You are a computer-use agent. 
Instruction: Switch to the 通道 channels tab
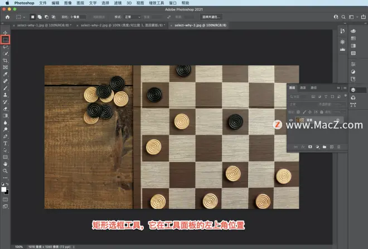(x=303, y=87)
